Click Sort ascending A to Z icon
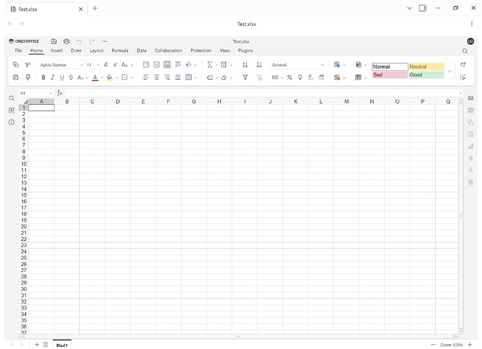The height and width of the screenshot is (349, 482). 245,64
